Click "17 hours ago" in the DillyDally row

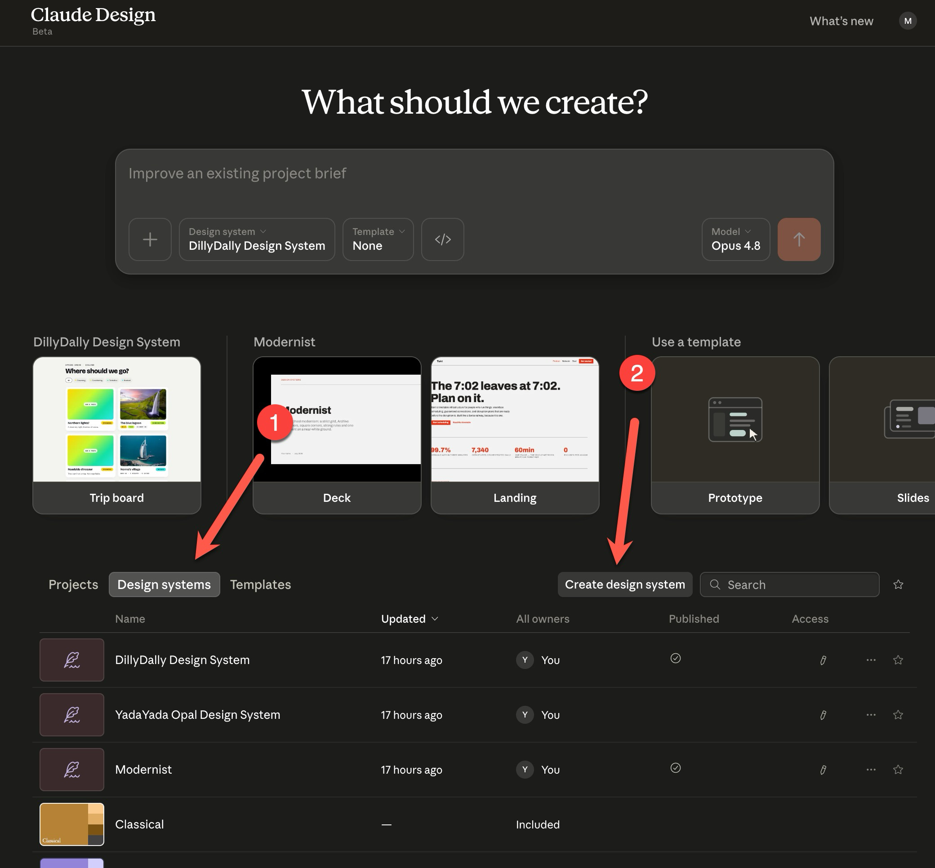point(412,660)
